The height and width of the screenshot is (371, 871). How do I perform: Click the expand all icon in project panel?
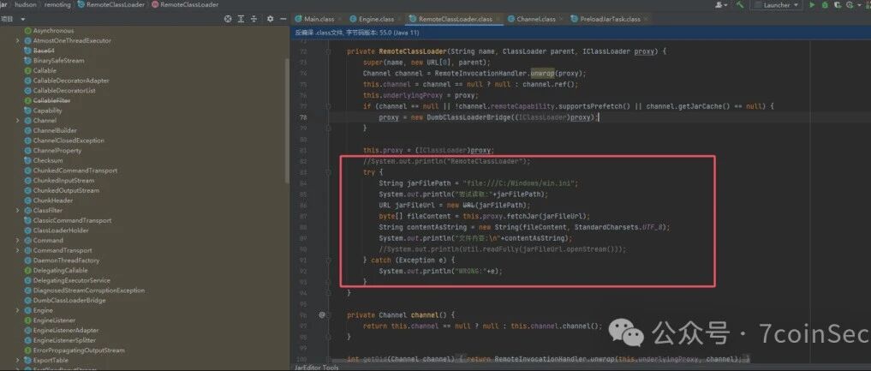click(241, 19)
